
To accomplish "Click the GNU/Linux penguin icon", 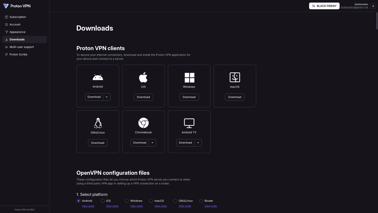I will tap(97, 123).
